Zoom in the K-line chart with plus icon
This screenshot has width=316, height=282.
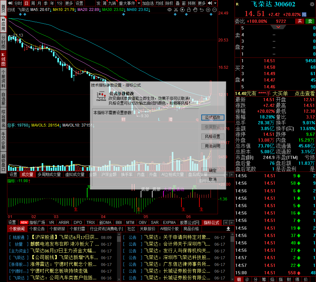point(208,10)
